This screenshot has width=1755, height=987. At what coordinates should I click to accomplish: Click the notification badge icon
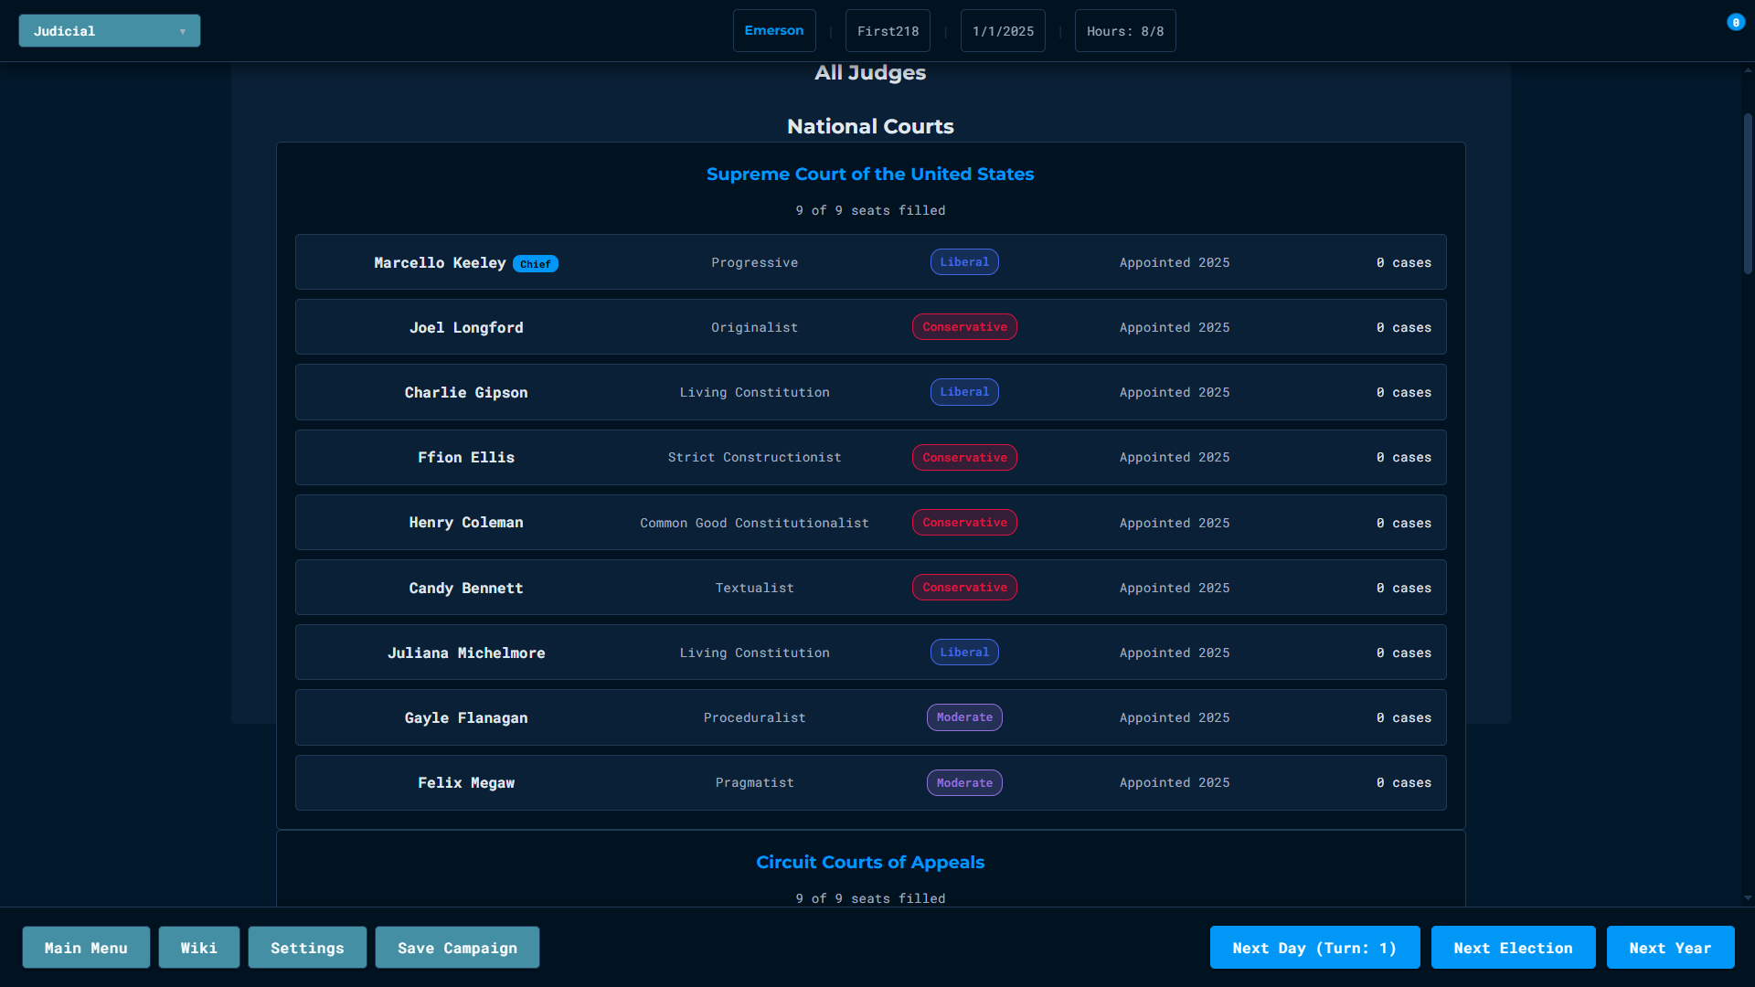(1735, 23)
